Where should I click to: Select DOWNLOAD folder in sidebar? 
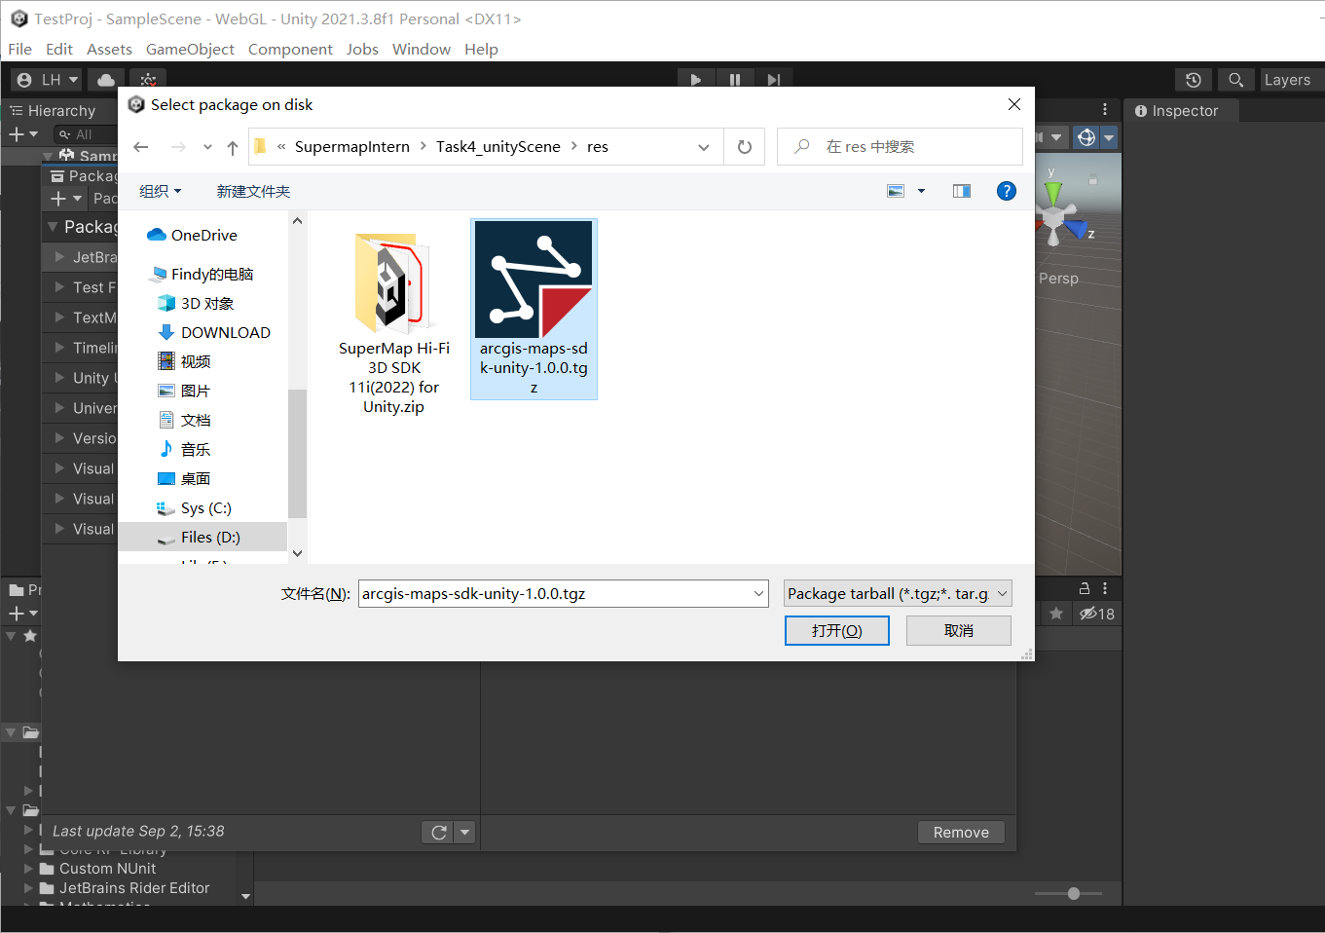pyautogui.click(x=214, y=332)
